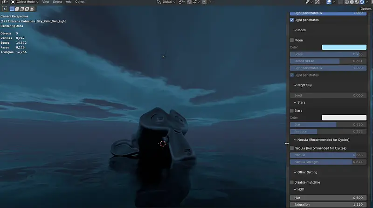Toggle the greyed Light penetrates checkbox under Moon
373x208 pixels.
292,75
